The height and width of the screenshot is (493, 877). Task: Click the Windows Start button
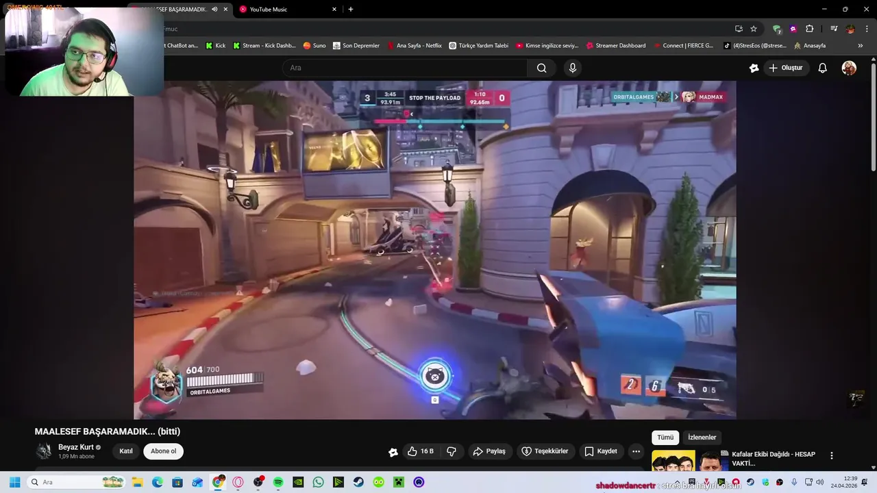click(14, 482)
